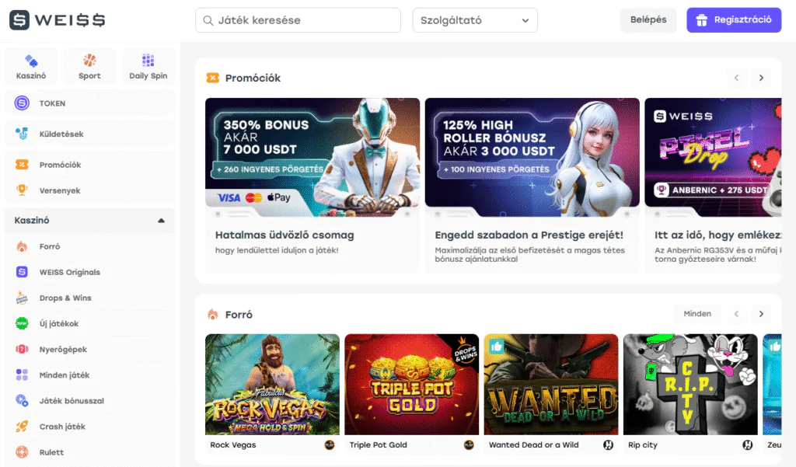The image size is (796, 467).
Task: Open the Szolgáltató provider dropdown
Action: pos(475,20)
